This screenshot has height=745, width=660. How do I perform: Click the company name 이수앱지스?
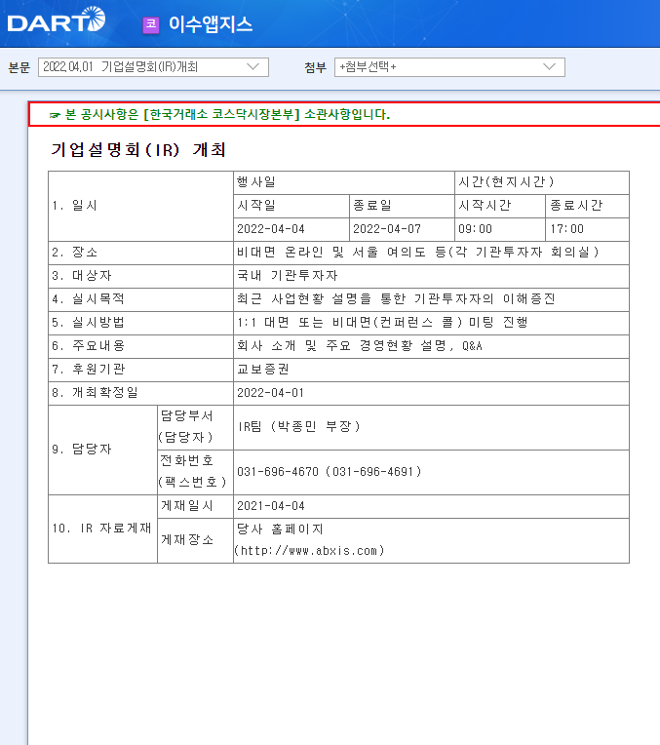tap(211, 24)
